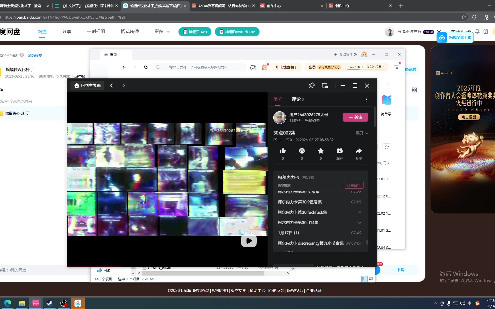The image size is (495, 309).
Task: Follow the uploader with 关注 button
Action: [x=355, y=117]
